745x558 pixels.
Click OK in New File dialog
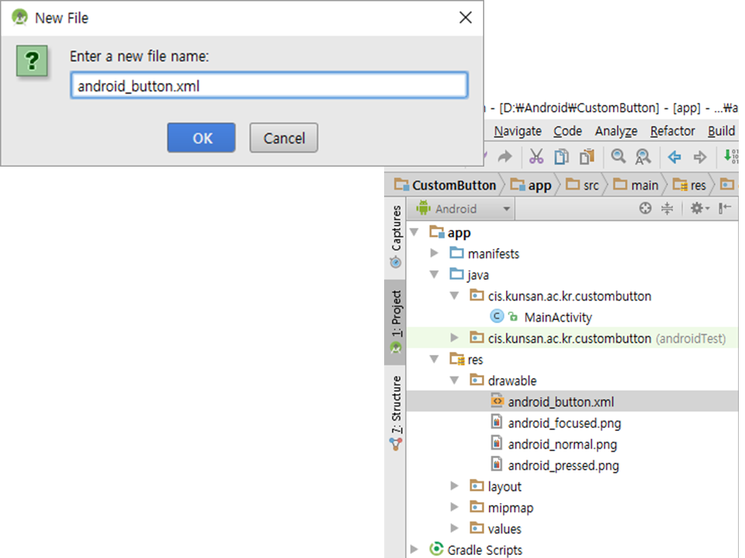201,138
